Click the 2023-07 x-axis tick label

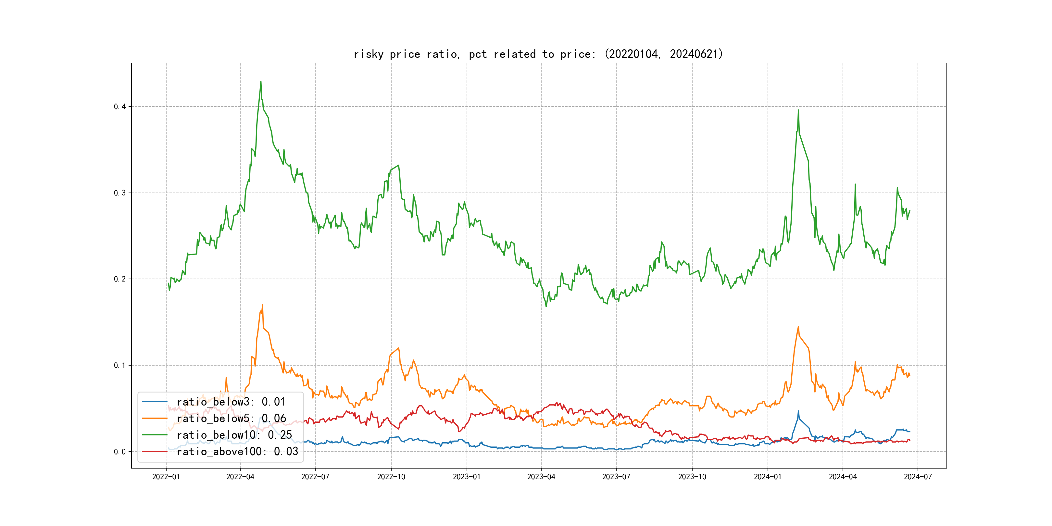click(616, 477)
